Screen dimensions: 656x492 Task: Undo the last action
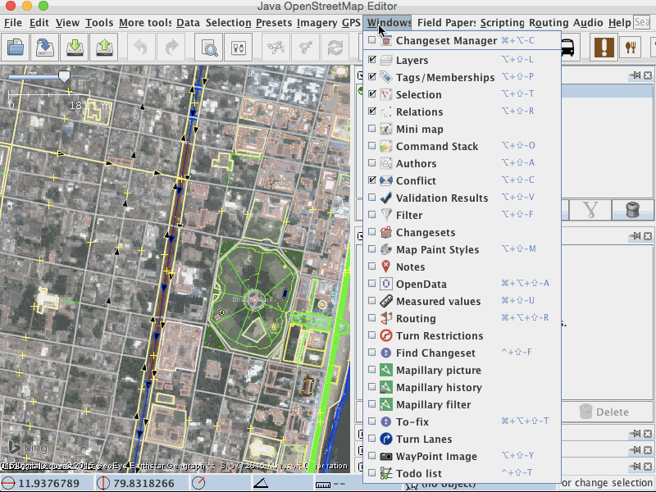139,47
